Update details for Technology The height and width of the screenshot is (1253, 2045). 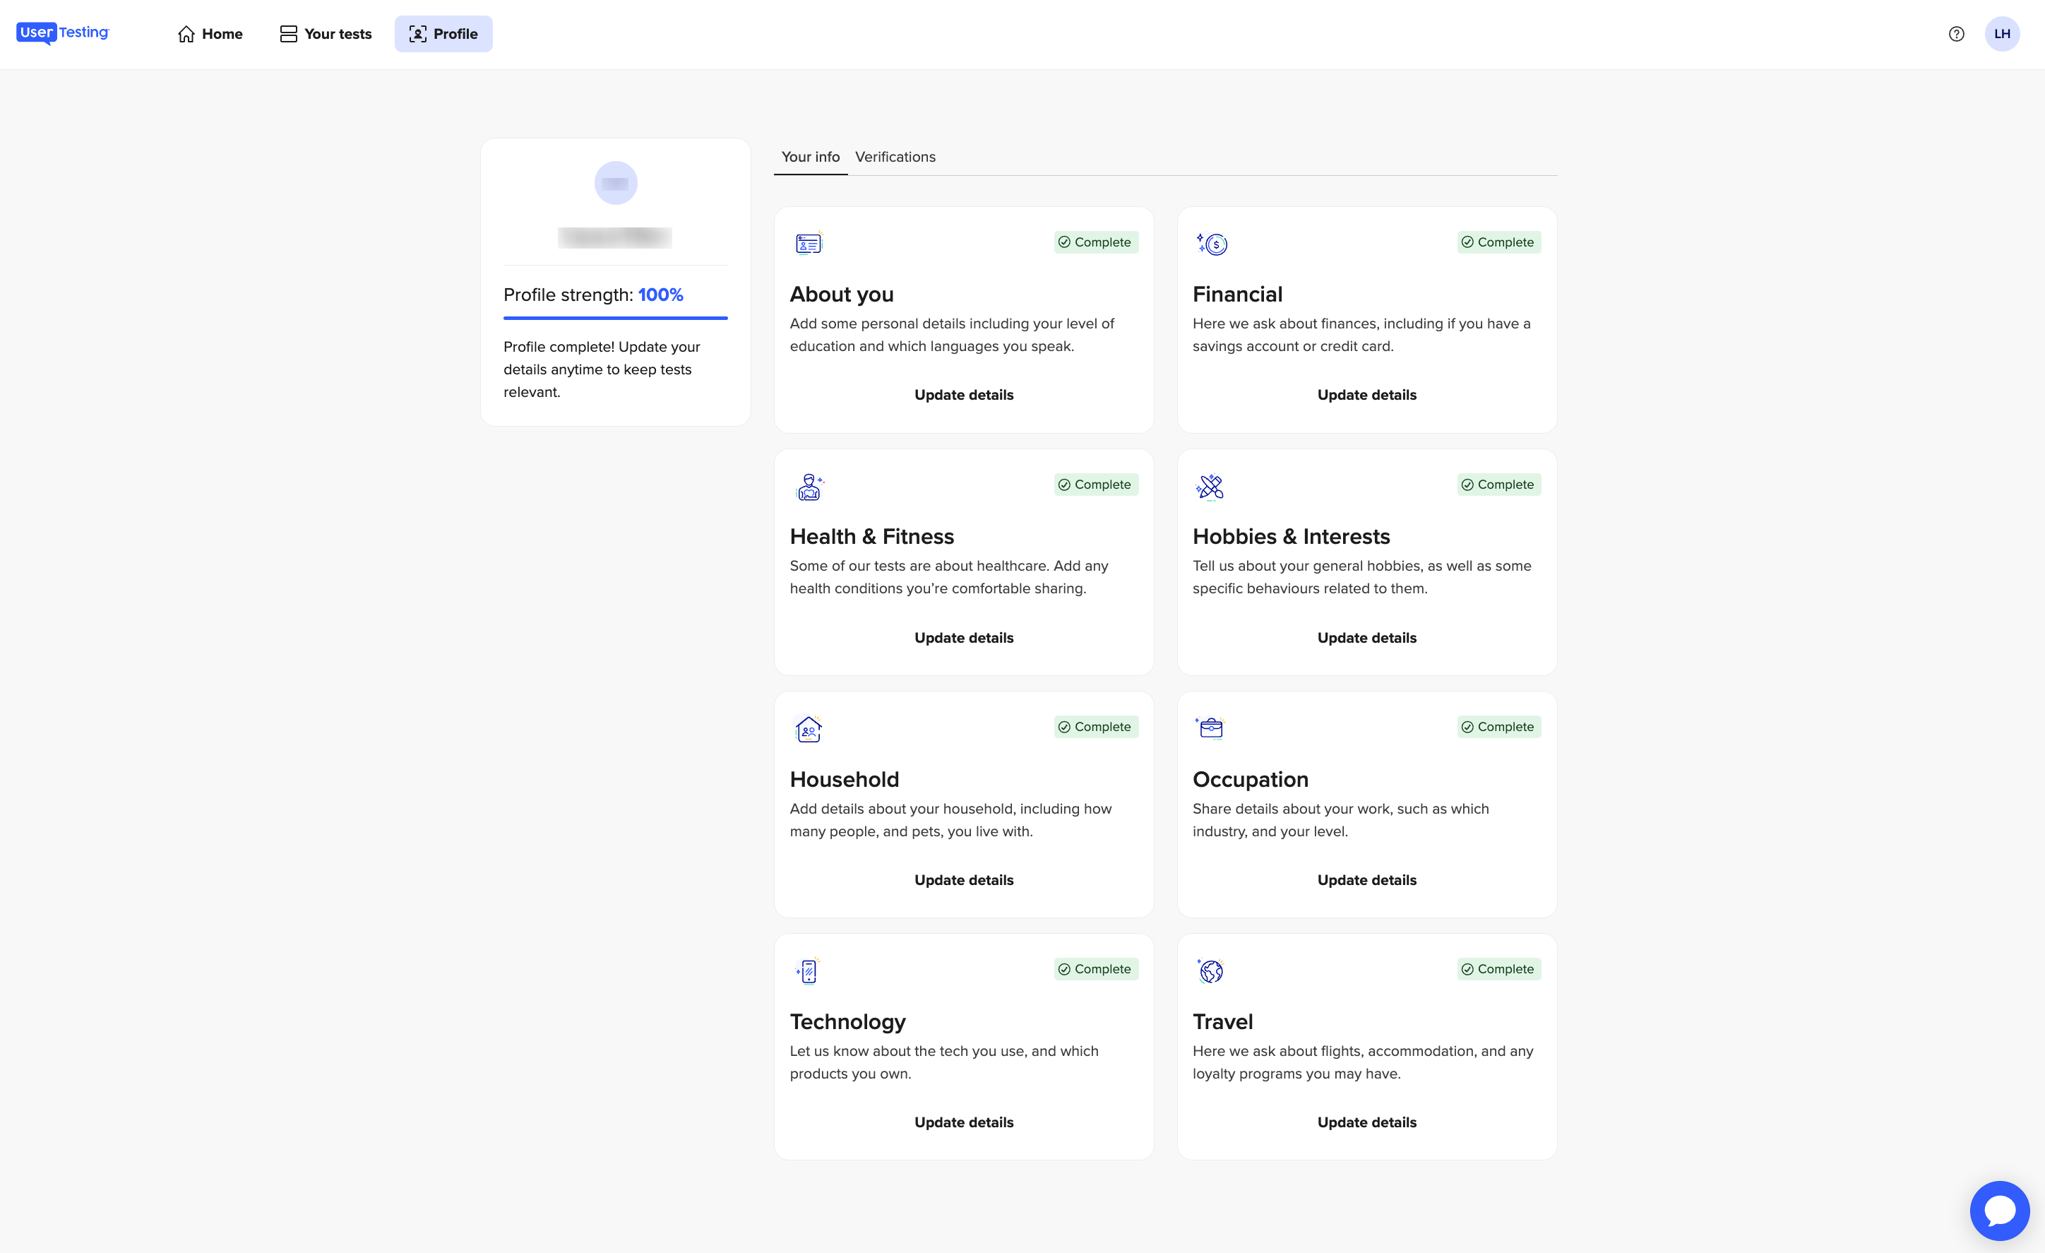coord(964,1122)
